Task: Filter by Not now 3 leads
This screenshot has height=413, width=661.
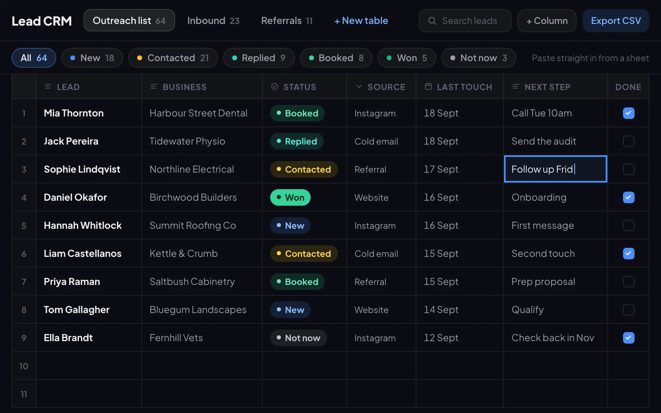Action: [479, 58]
